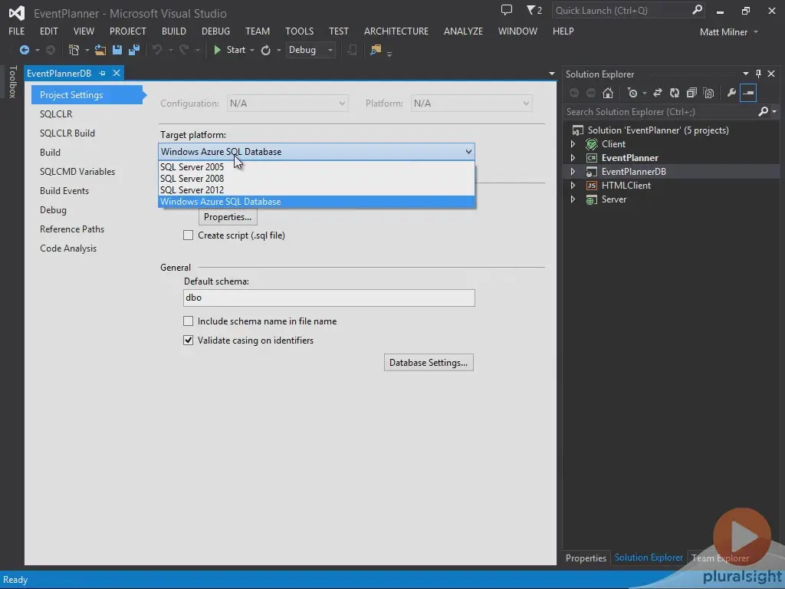Screen dimensions: 785x589
Task: Open the Matt Milner account dropdown
Action: [x=728, y=32]
